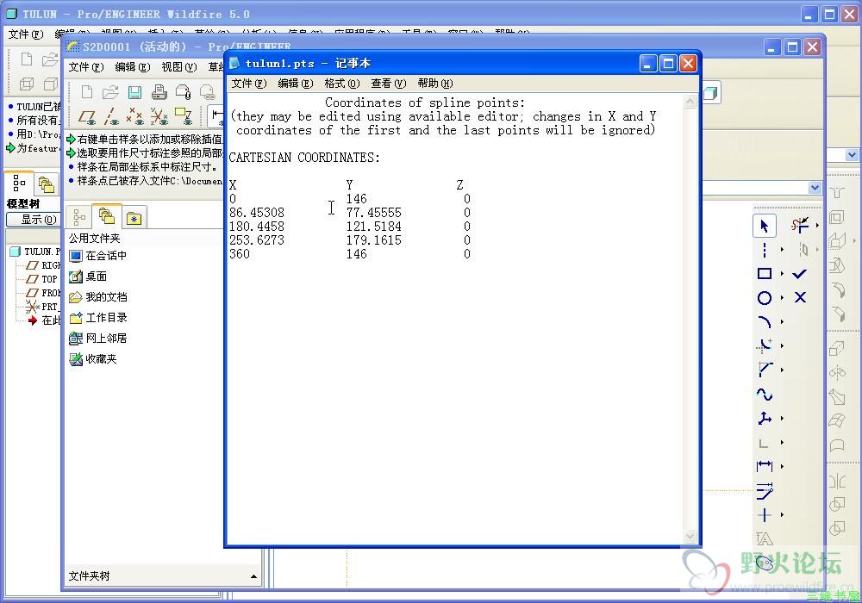Click the X value 86.45308 in the Notepad

(257, 213)
